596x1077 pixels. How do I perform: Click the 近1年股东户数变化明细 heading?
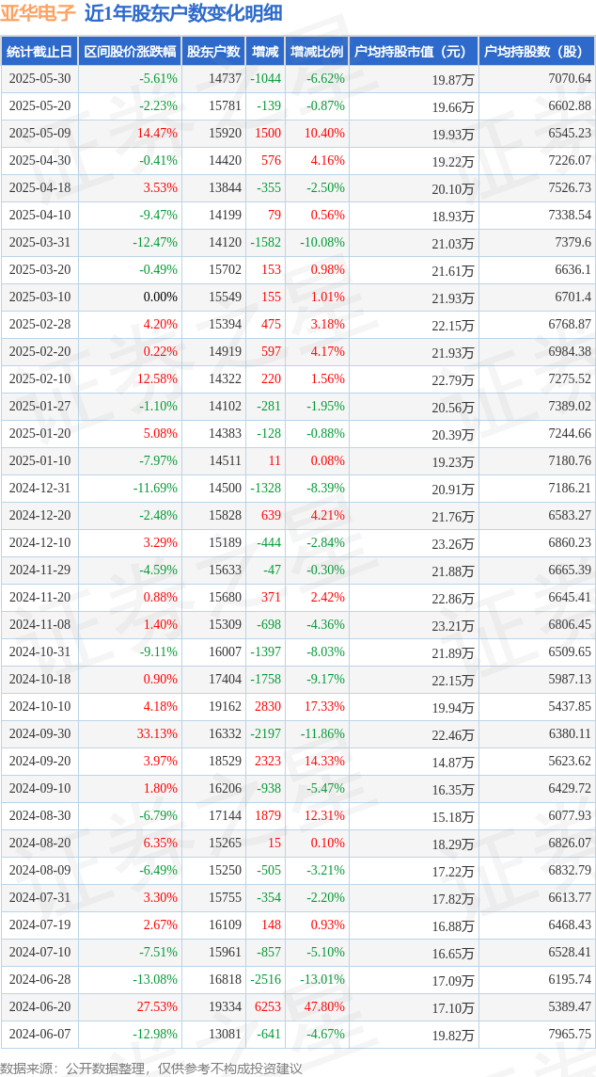183,13
